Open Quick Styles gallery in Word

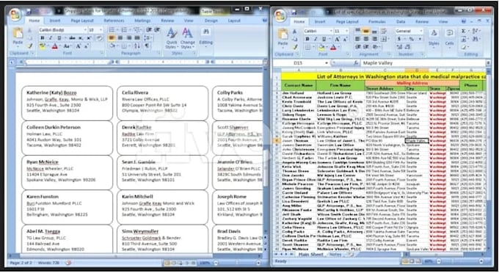coord(172,38)
